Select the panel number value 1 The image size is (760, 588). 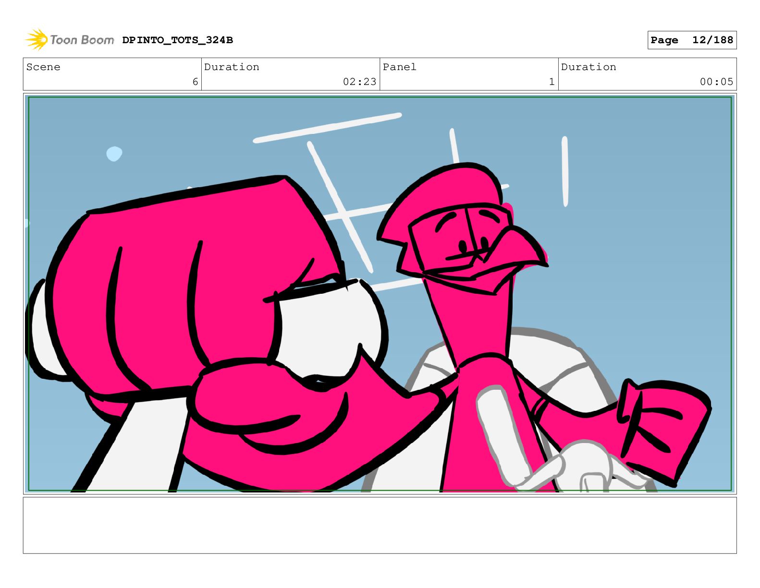(552, 82)
